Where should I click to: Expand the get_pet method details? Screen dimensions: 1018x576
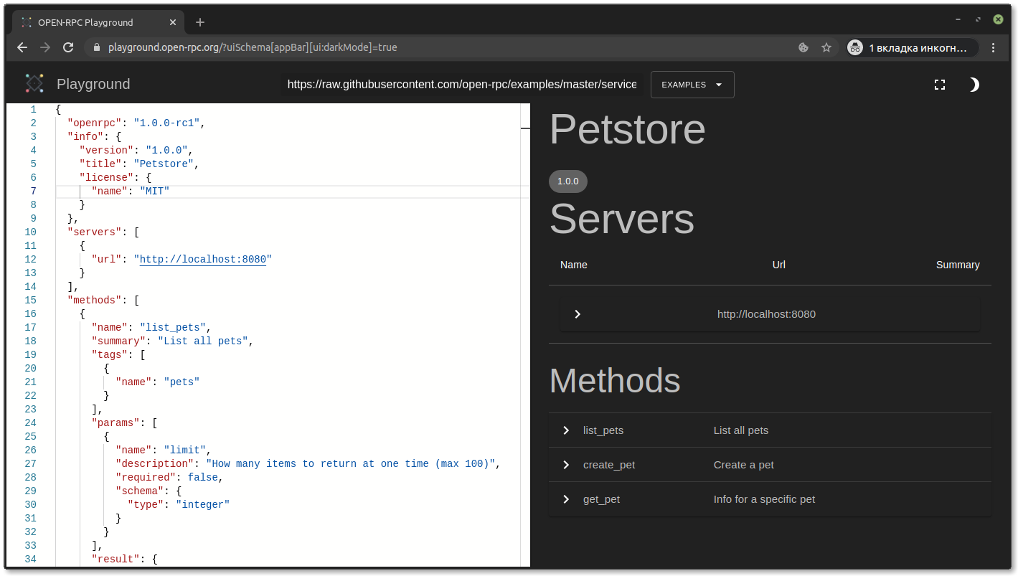(566, 499)
